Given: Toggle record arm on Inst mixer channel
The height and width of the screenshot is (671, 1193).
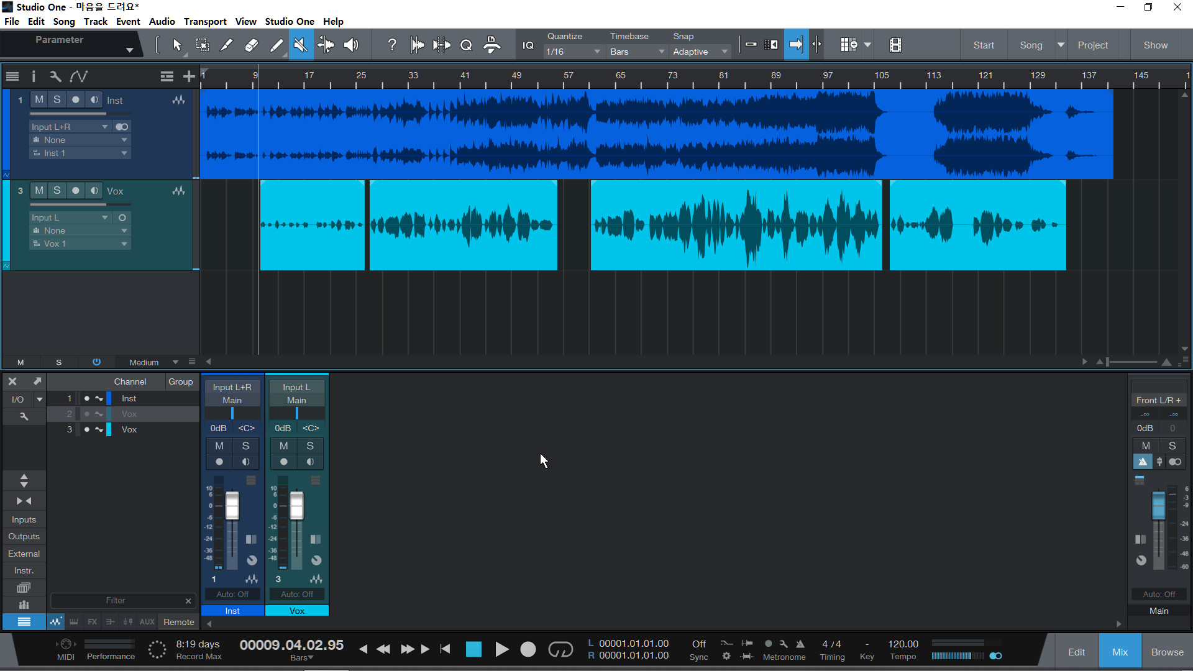Looking at the screenshot, I should pos(219,462).
